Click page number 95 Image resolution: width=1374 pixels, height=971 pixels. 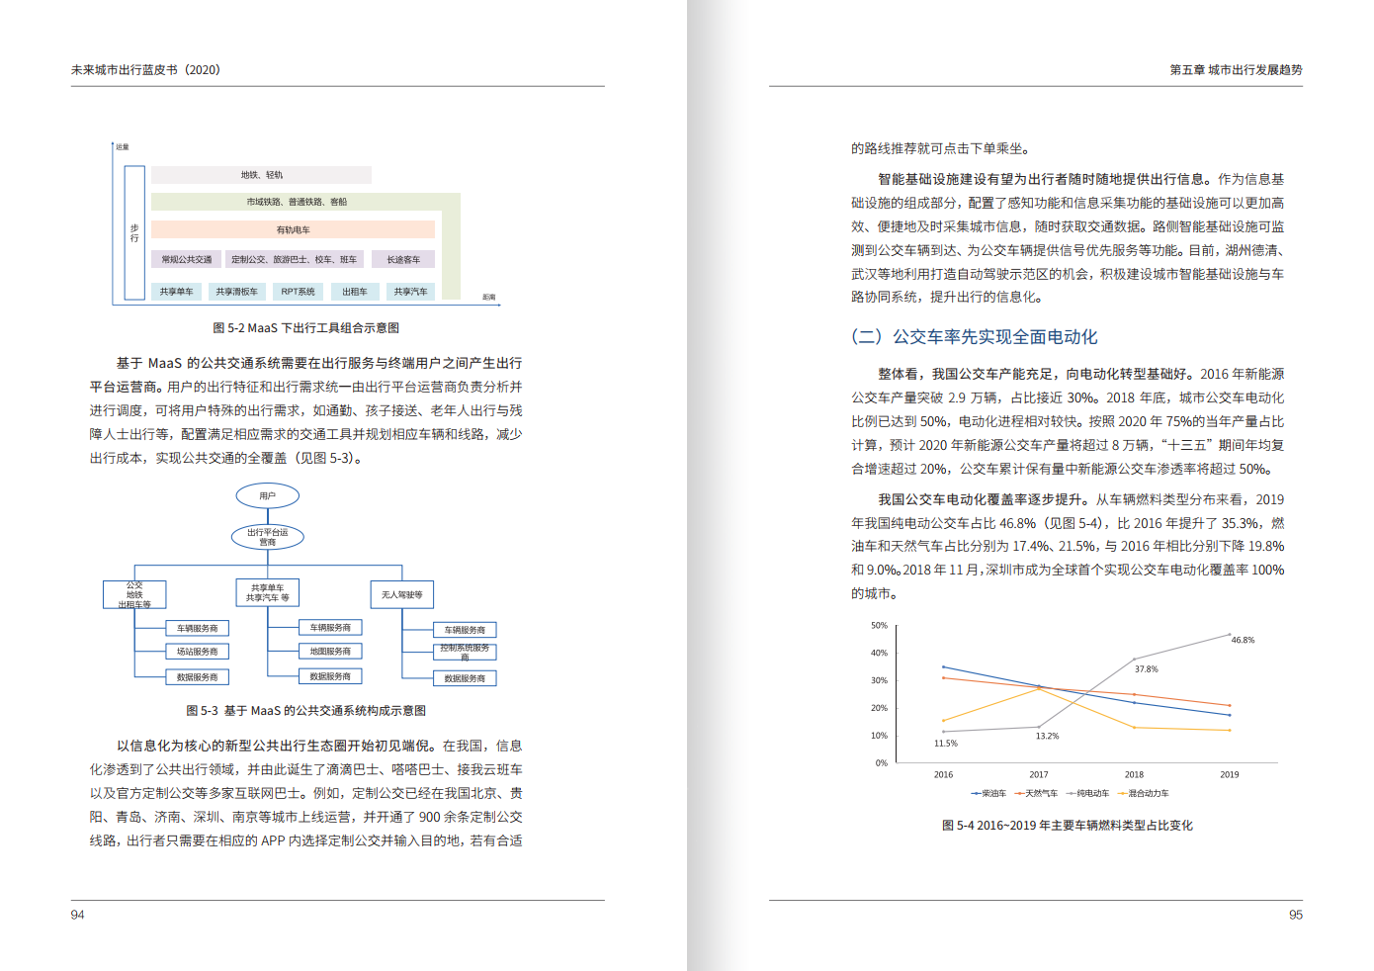coord(1295,915)
